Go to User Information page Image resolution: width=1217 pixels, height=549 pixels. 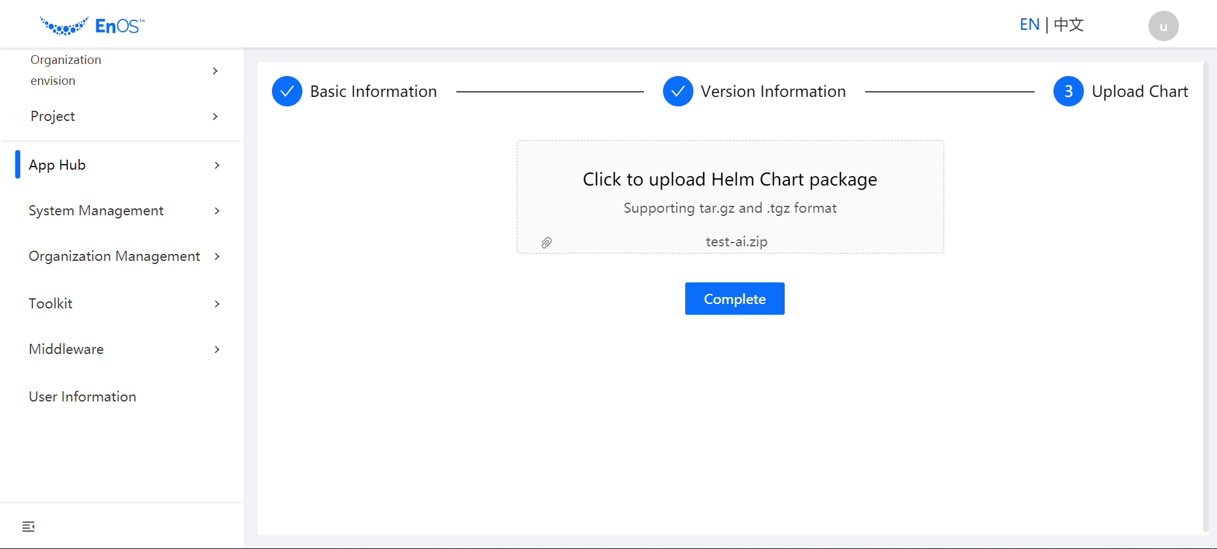click(x=82, y=397)
